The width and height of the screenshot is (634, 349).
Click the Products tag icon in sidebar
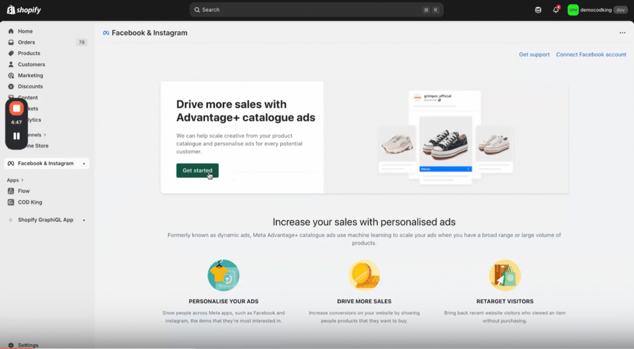coord(11,54)
